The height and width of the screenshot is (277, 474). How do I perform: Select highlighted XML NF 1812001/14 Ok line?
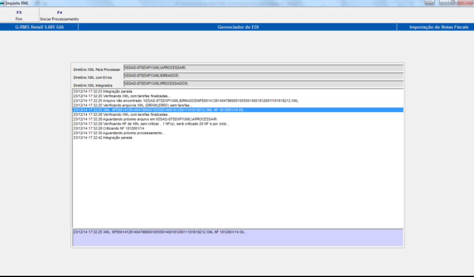tap(238, 110)
